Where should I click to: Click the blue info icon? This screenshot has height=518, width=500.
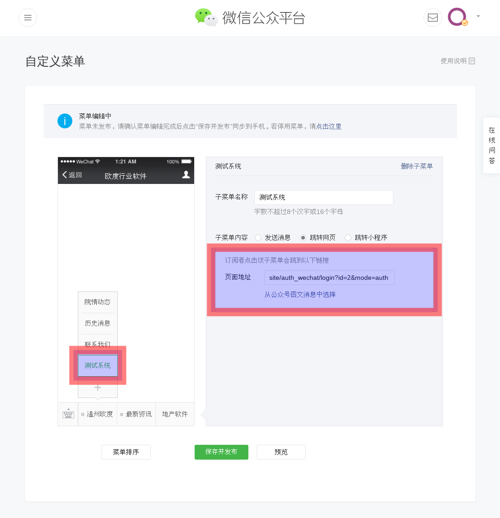coord(65,121)
